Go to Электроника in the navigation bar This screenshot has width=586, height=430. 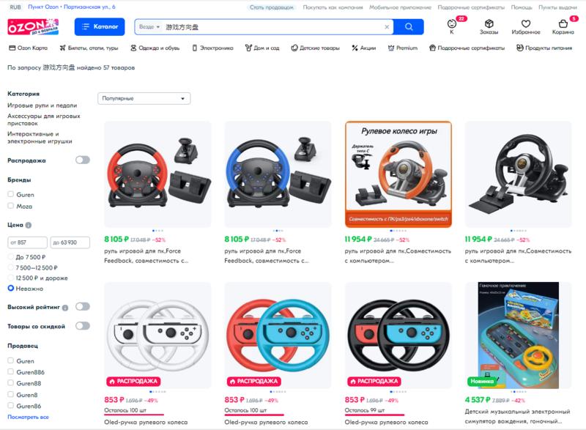[x=212, y=48]
